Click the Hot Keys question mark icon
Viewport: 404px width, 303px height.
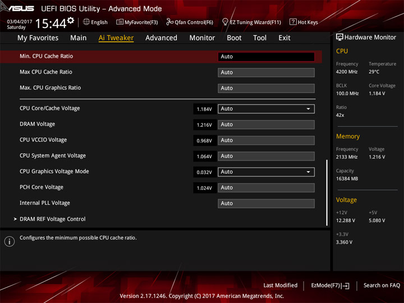(x=293, y=22)
